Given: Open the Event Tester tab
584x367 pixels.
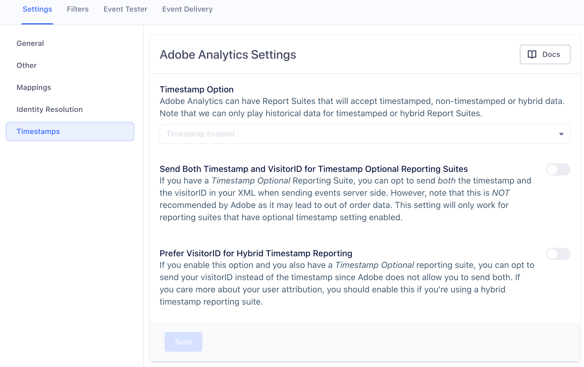Looking at the screenshot, I should 125,9.
